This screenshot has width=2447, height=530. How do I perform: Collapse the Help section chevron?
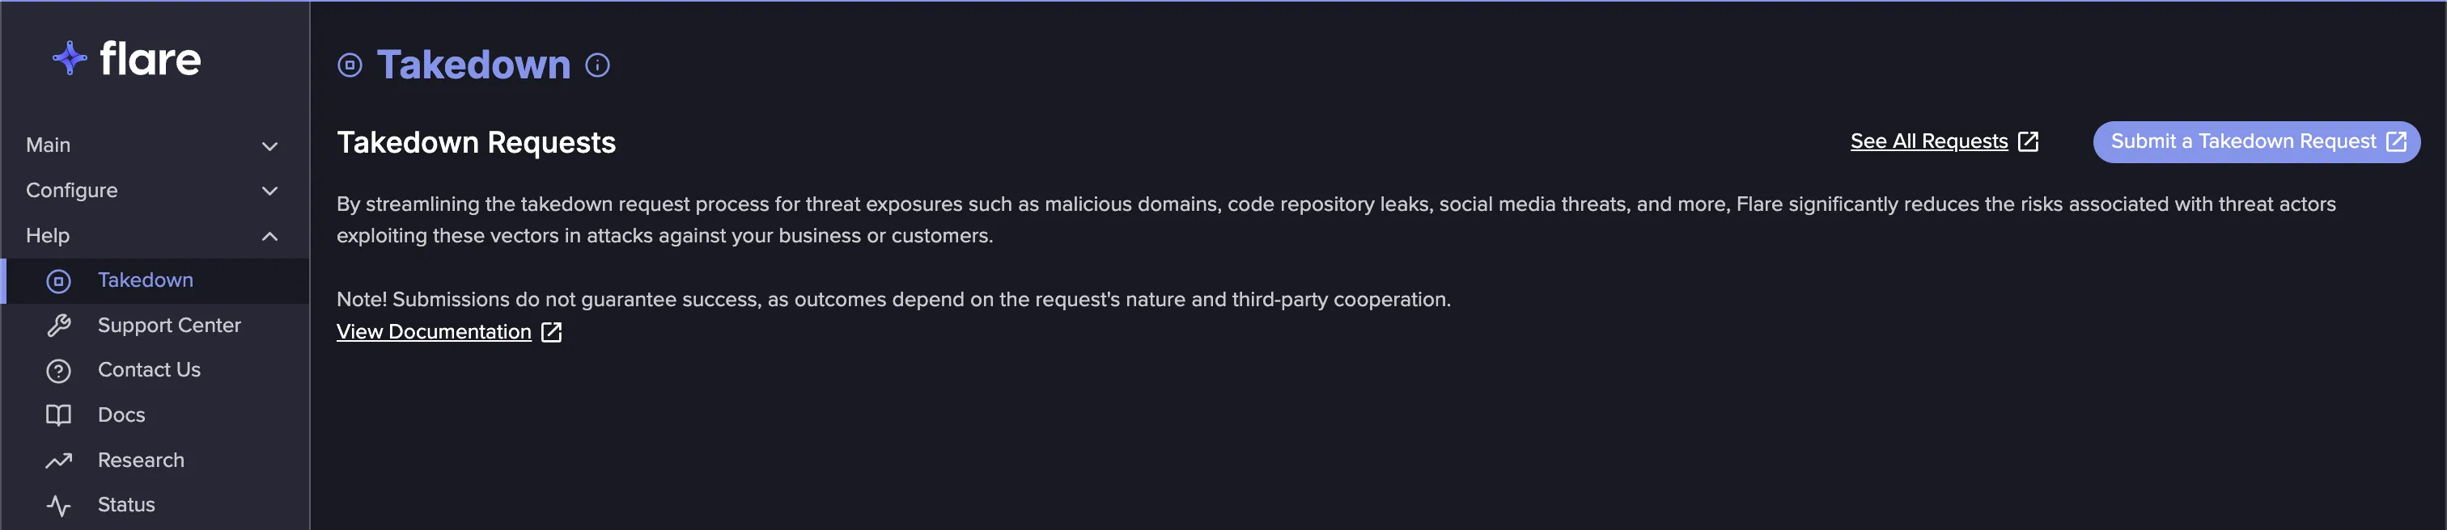pos(269,236)
